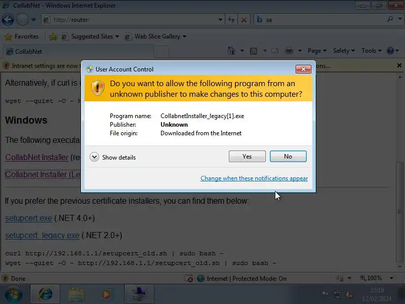Open the Page menu
The image size is (405, 304).
coord(317,51)
